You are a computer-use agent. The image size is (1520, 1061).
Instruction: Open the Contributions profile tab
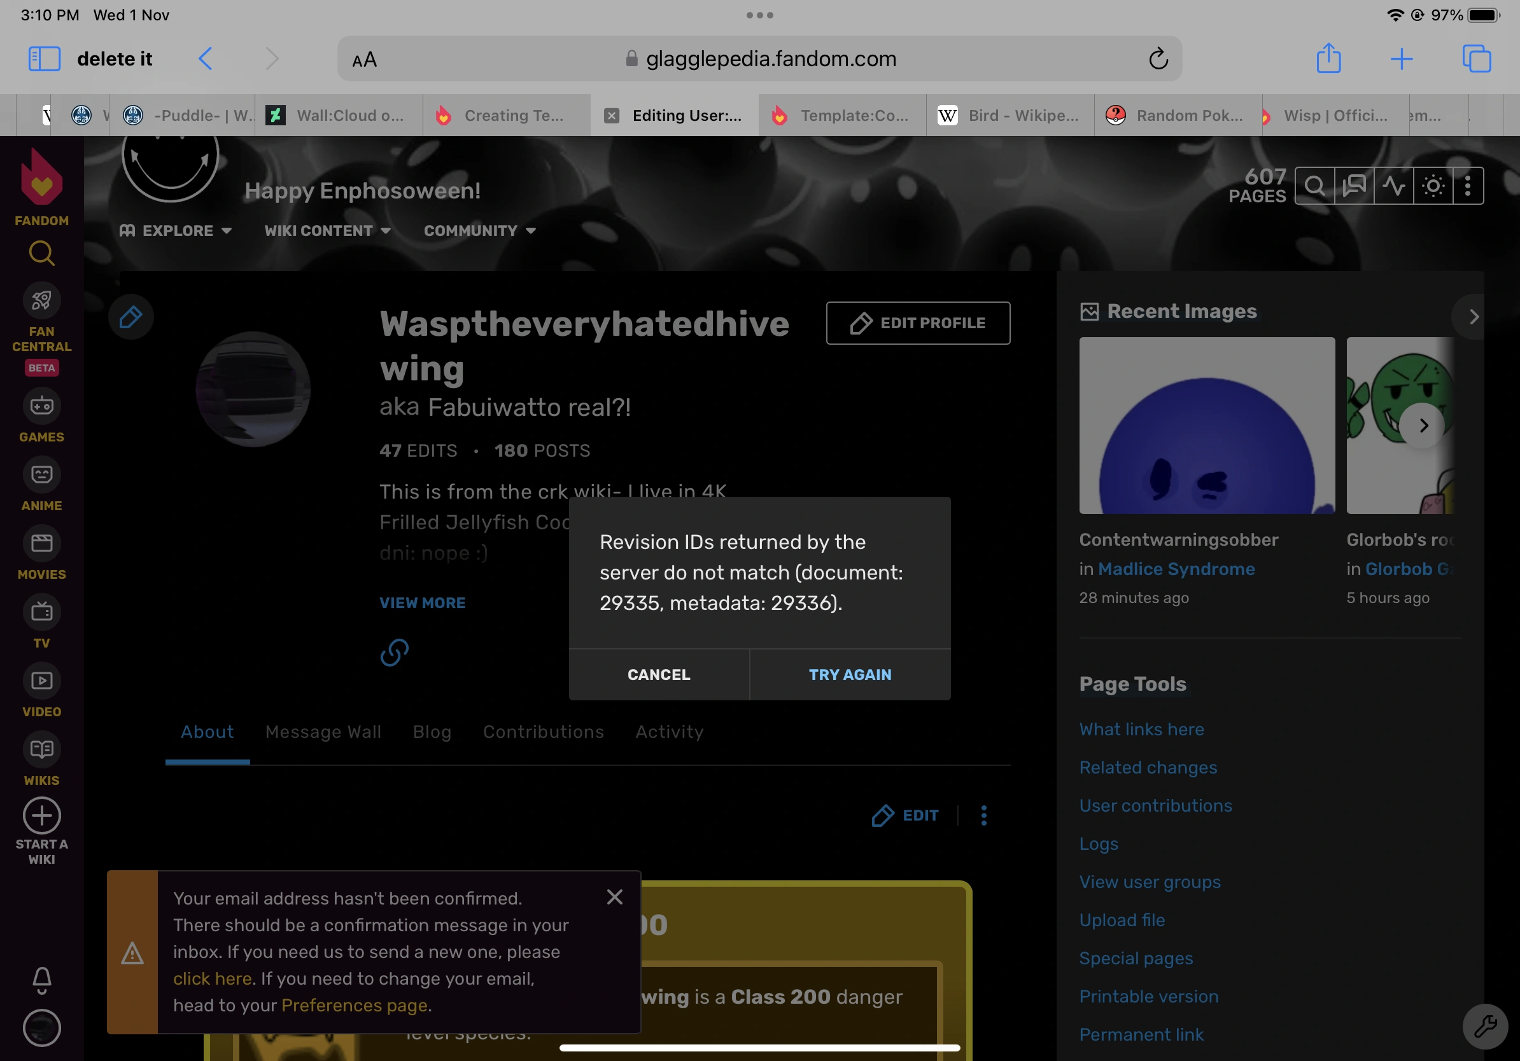(543, 732)
